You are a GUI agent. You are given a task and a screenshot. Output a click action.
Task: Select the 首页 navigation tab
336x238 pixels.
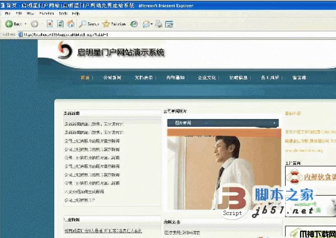pyautogui.click(x=85, y=78)
